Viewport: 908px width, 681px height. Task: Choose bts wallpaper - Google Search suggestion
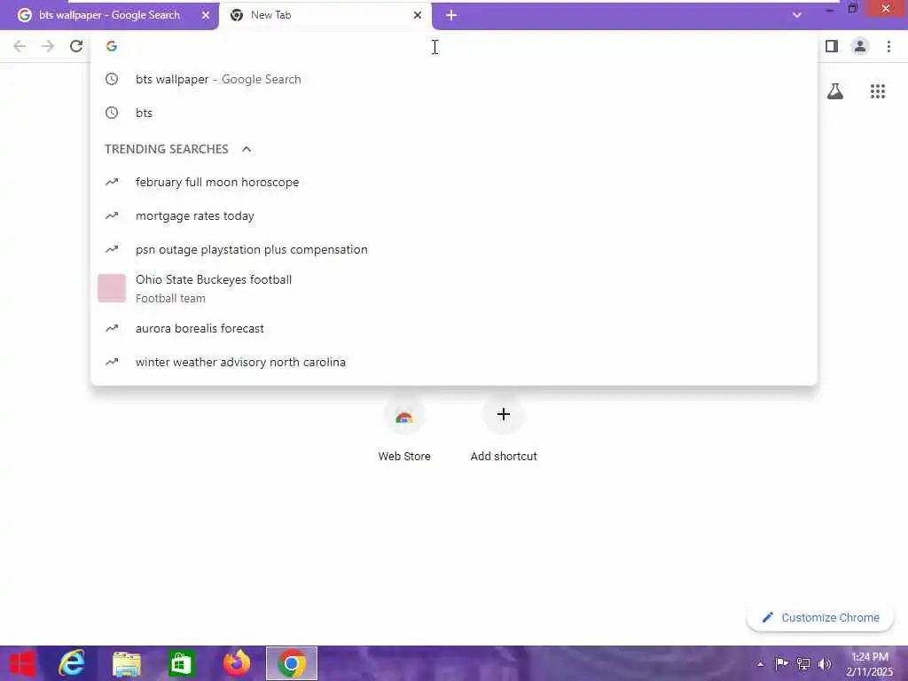454,79
